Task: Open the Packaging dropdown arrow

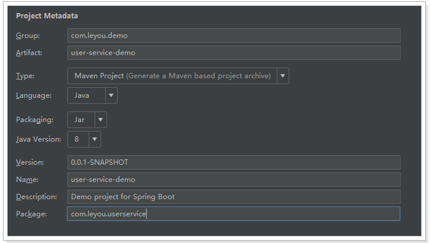Action: pyautogui.click(x=101, y=120)
